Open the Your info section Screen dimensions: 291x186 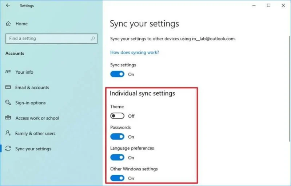pos(24,72)
